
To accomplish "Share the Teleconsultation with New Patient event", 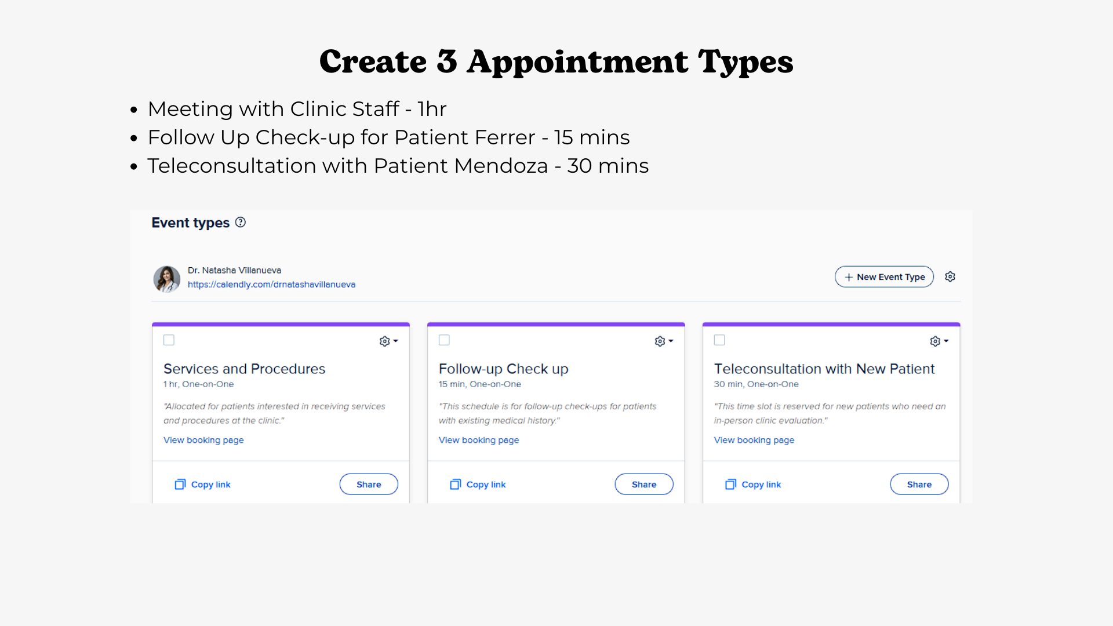I will coord(919,484).
